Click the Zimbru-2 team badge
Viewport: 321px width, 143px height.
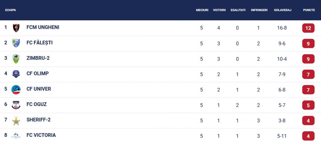16,59
